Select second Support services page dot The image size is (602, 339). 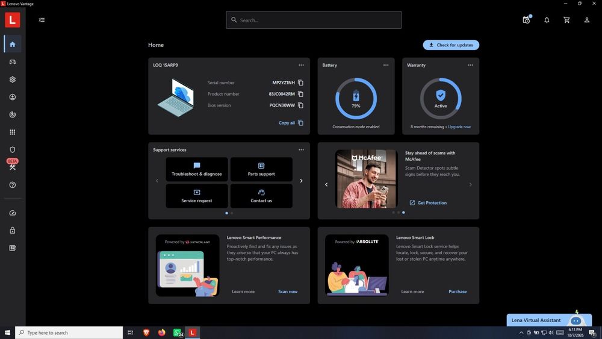pyautogui.click(x=232, y=213)
